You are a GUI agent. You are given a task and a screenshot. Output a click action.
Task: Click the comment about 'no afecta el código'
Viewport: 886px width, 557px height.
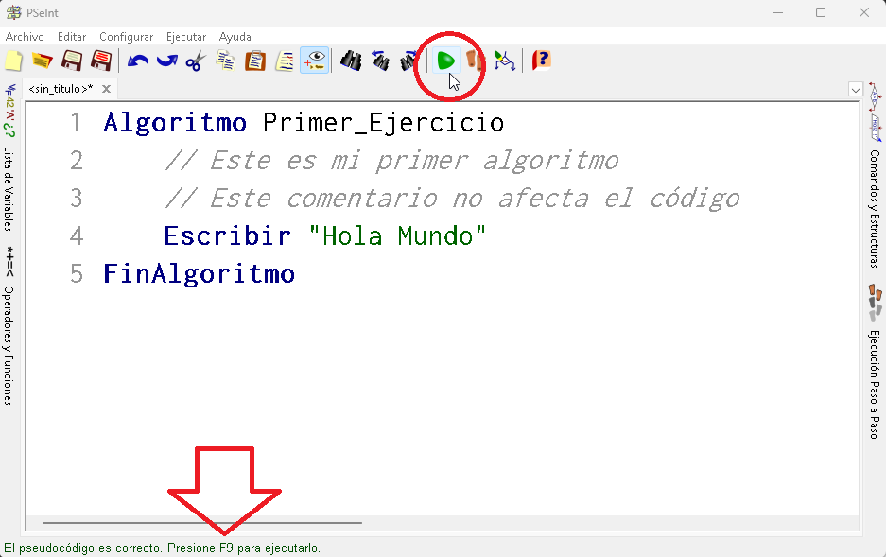coord(452,199)
